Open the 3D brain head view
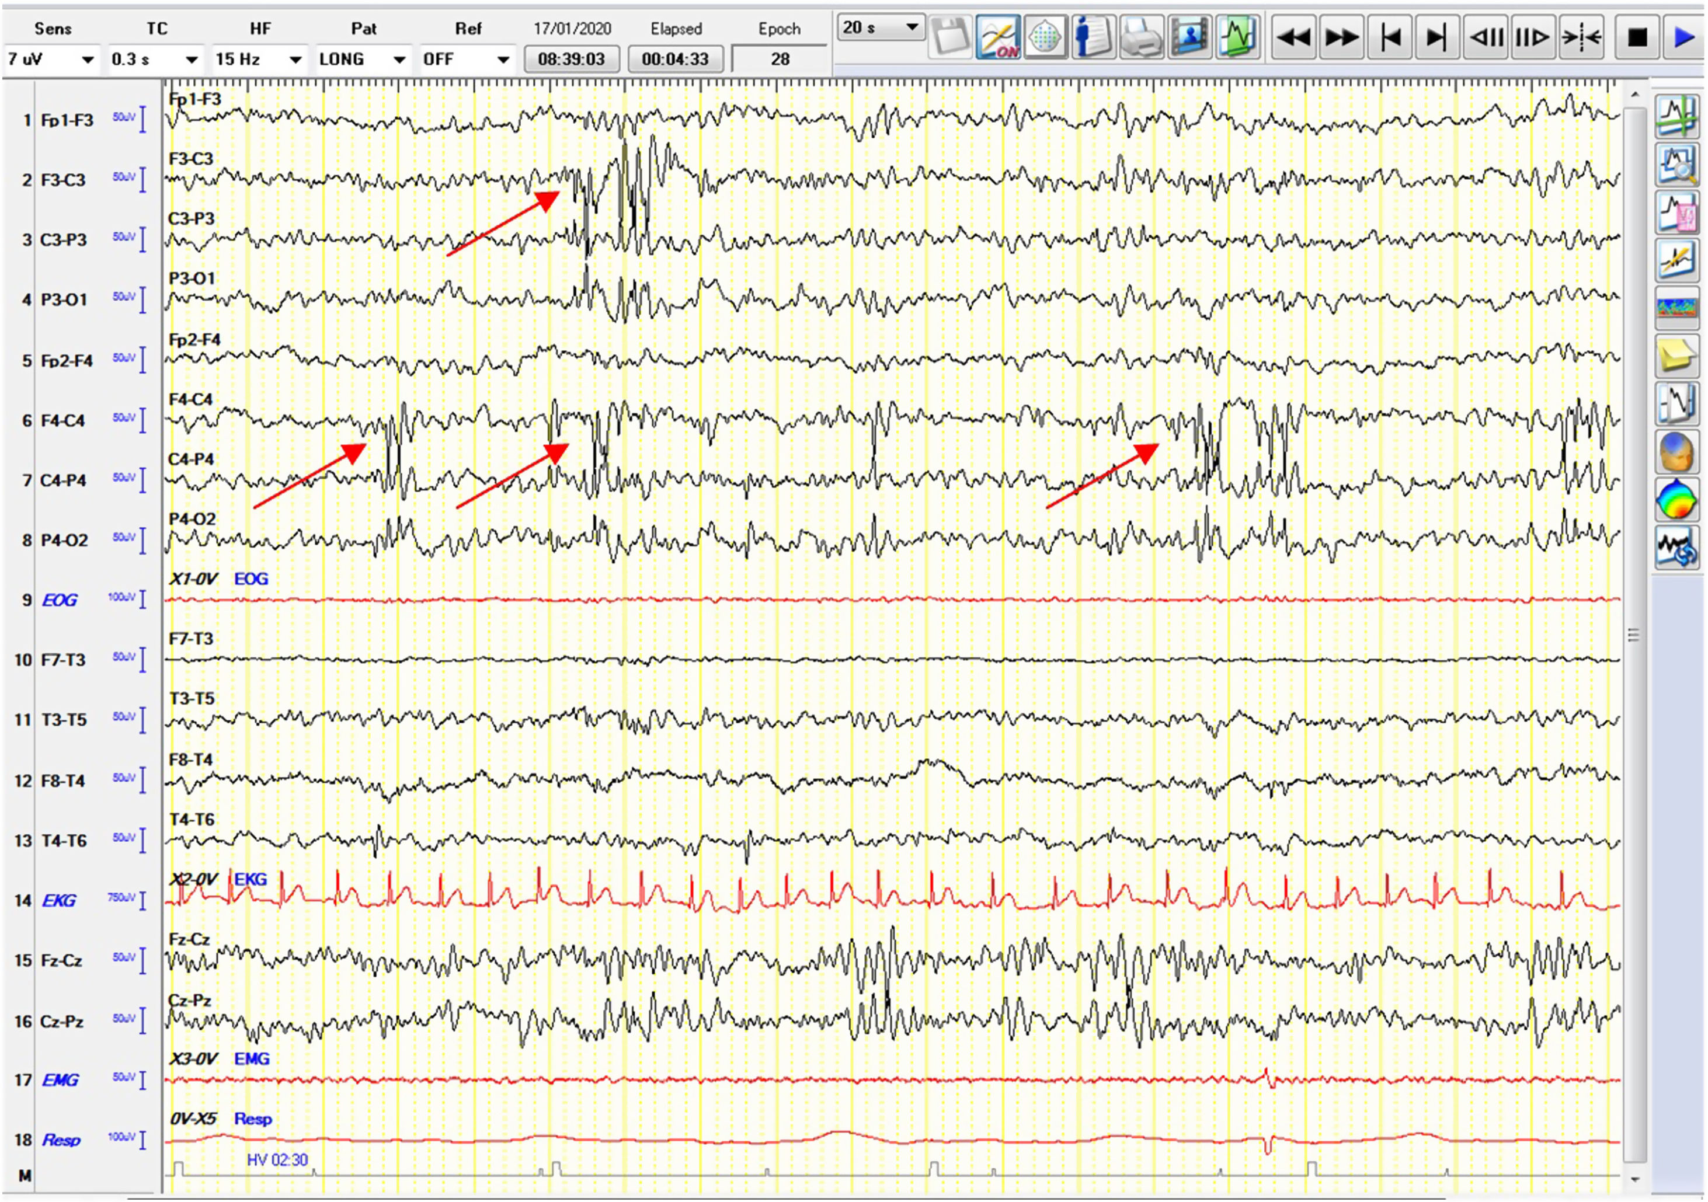The image size is (1708, 1202). tap(1676, 451)
